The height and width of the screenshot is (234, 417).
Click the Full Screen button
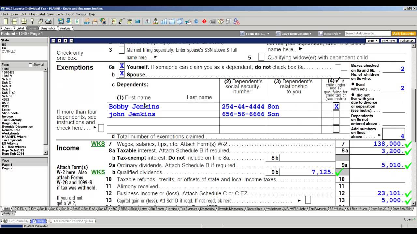tap(407, 41)
